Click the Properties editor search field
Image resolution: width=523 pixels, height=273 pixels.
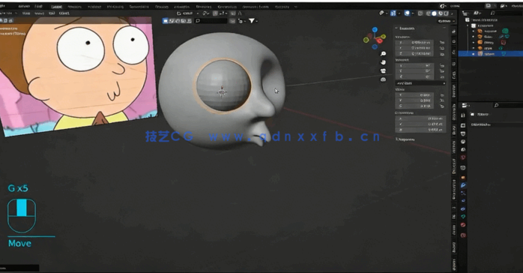507,106
